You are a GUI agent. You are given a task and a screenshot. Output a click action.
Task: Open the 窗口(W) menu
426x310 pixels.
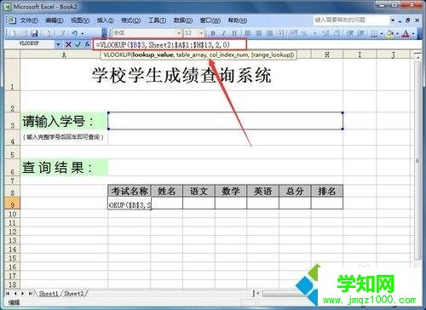(x=210, y=20)
